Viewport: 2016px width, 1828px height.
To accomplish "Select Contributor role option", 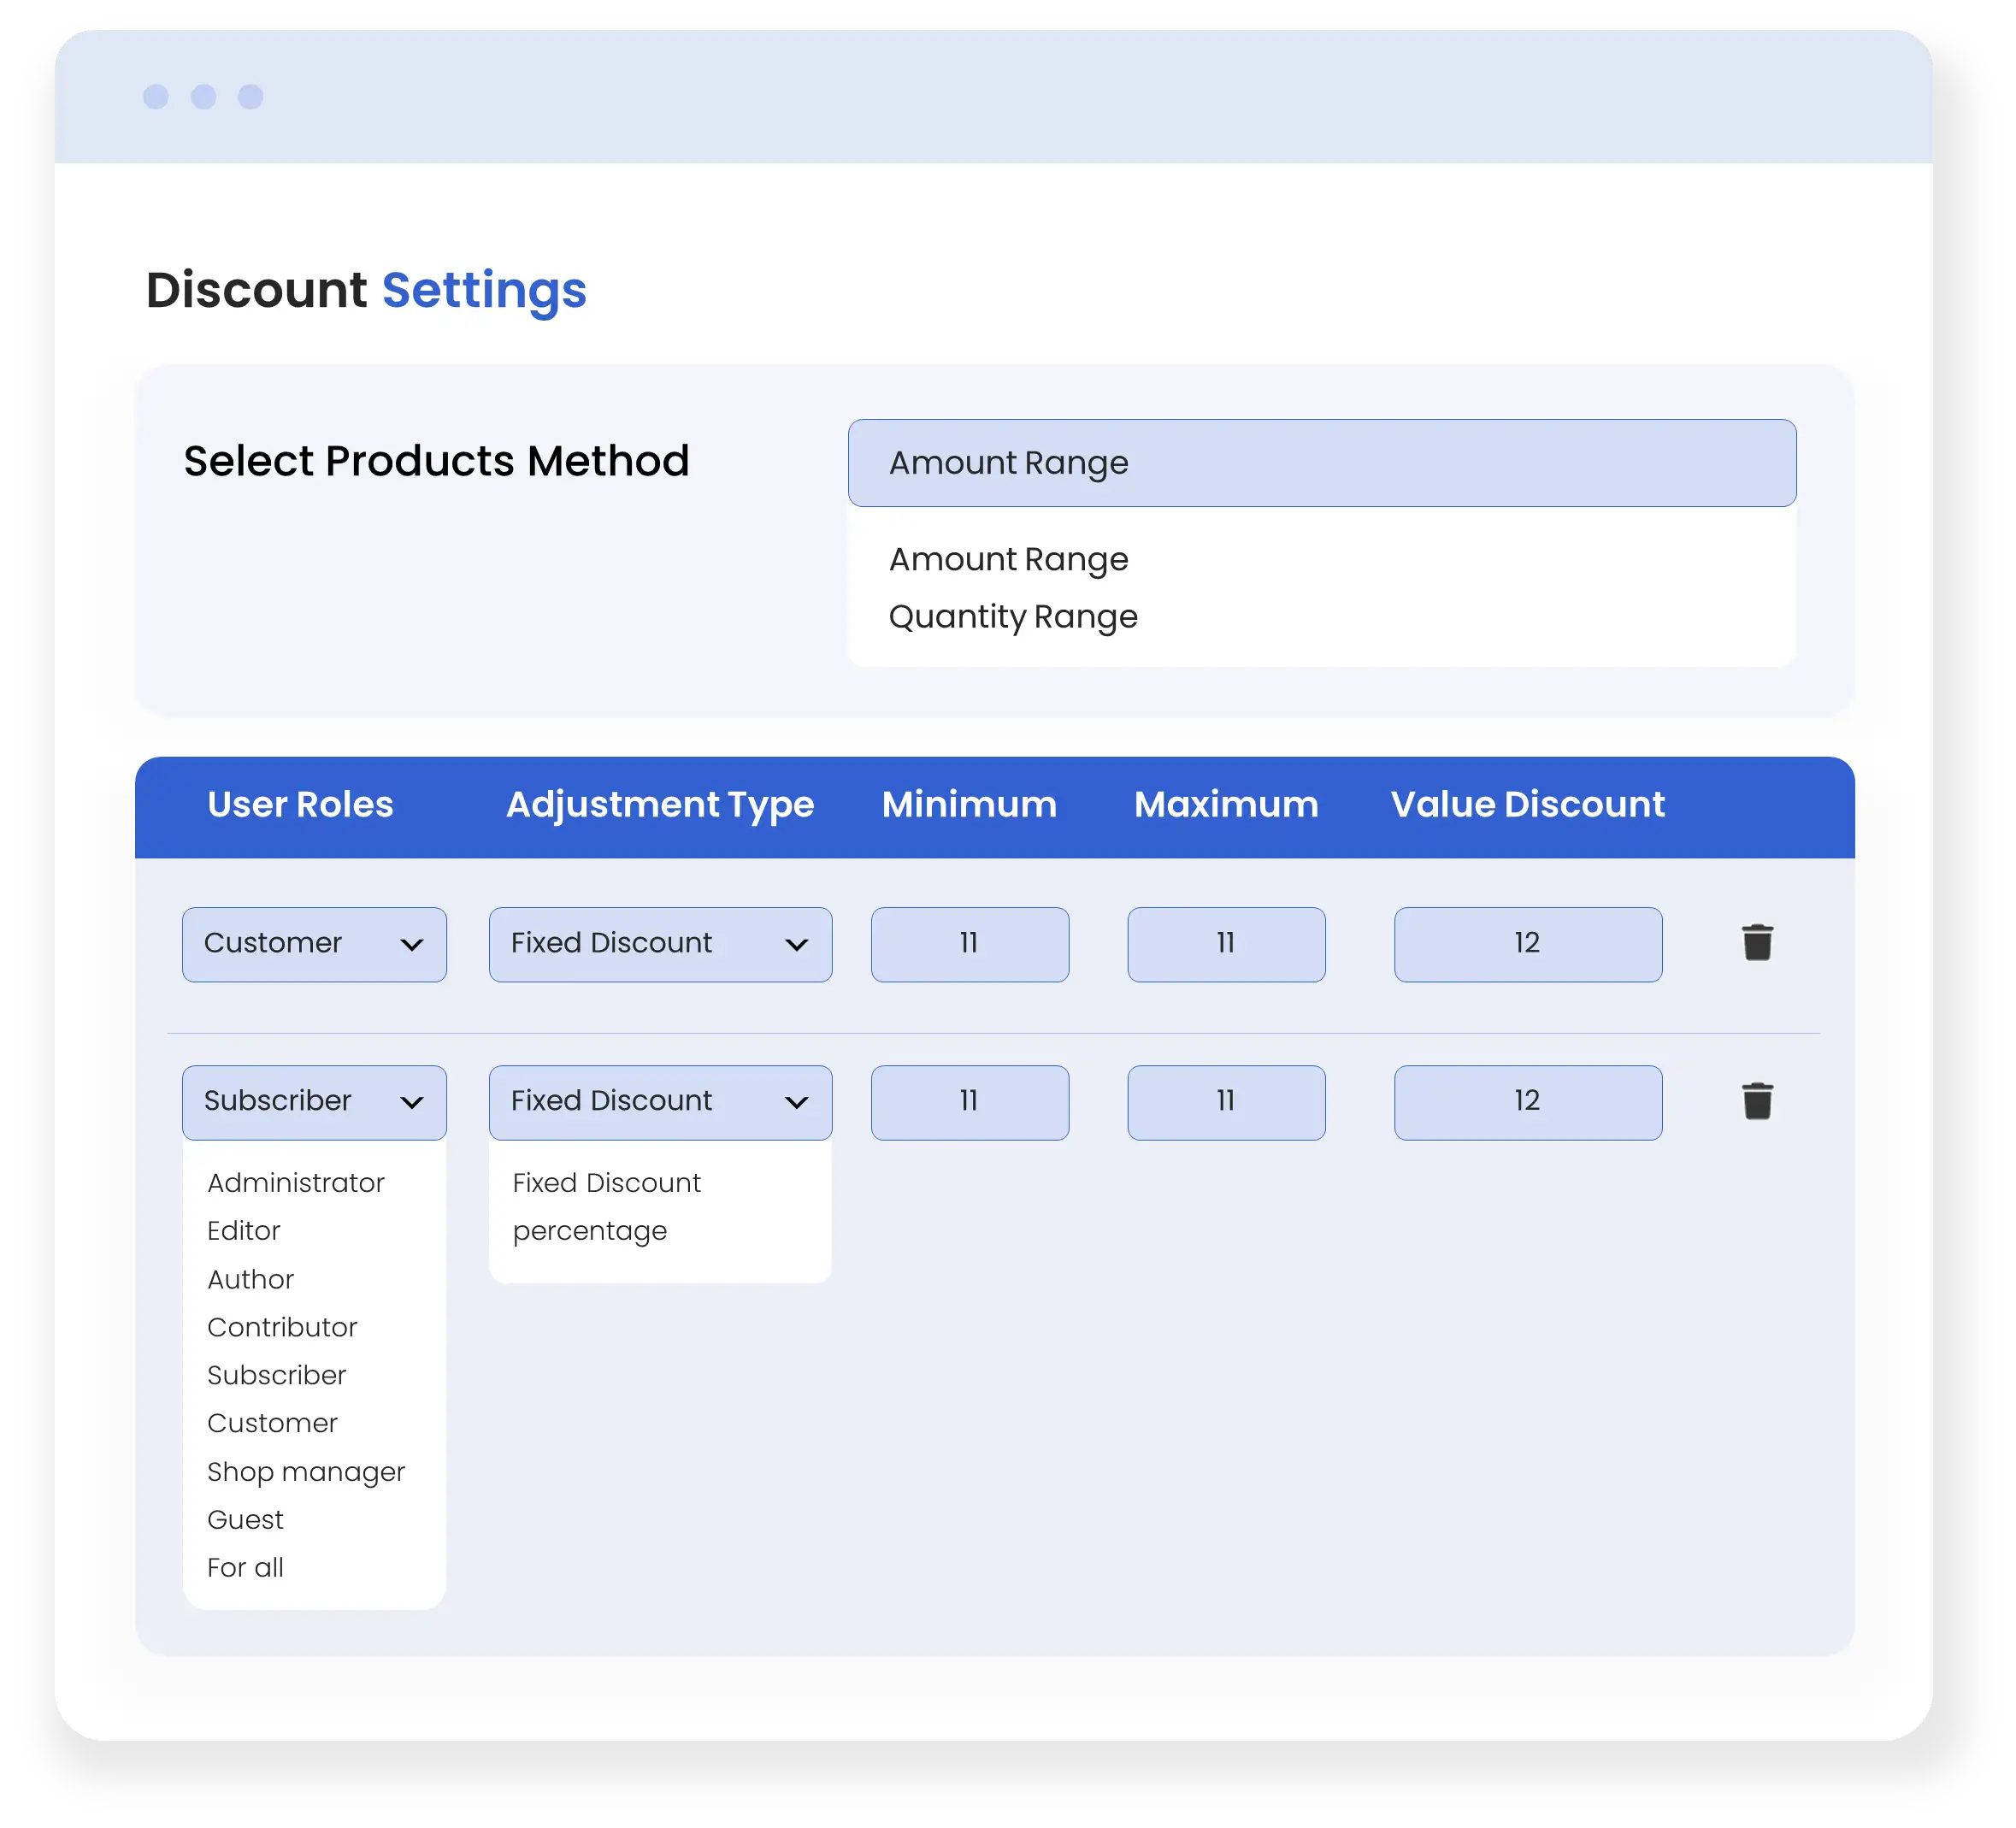I will coord(282,1327).
